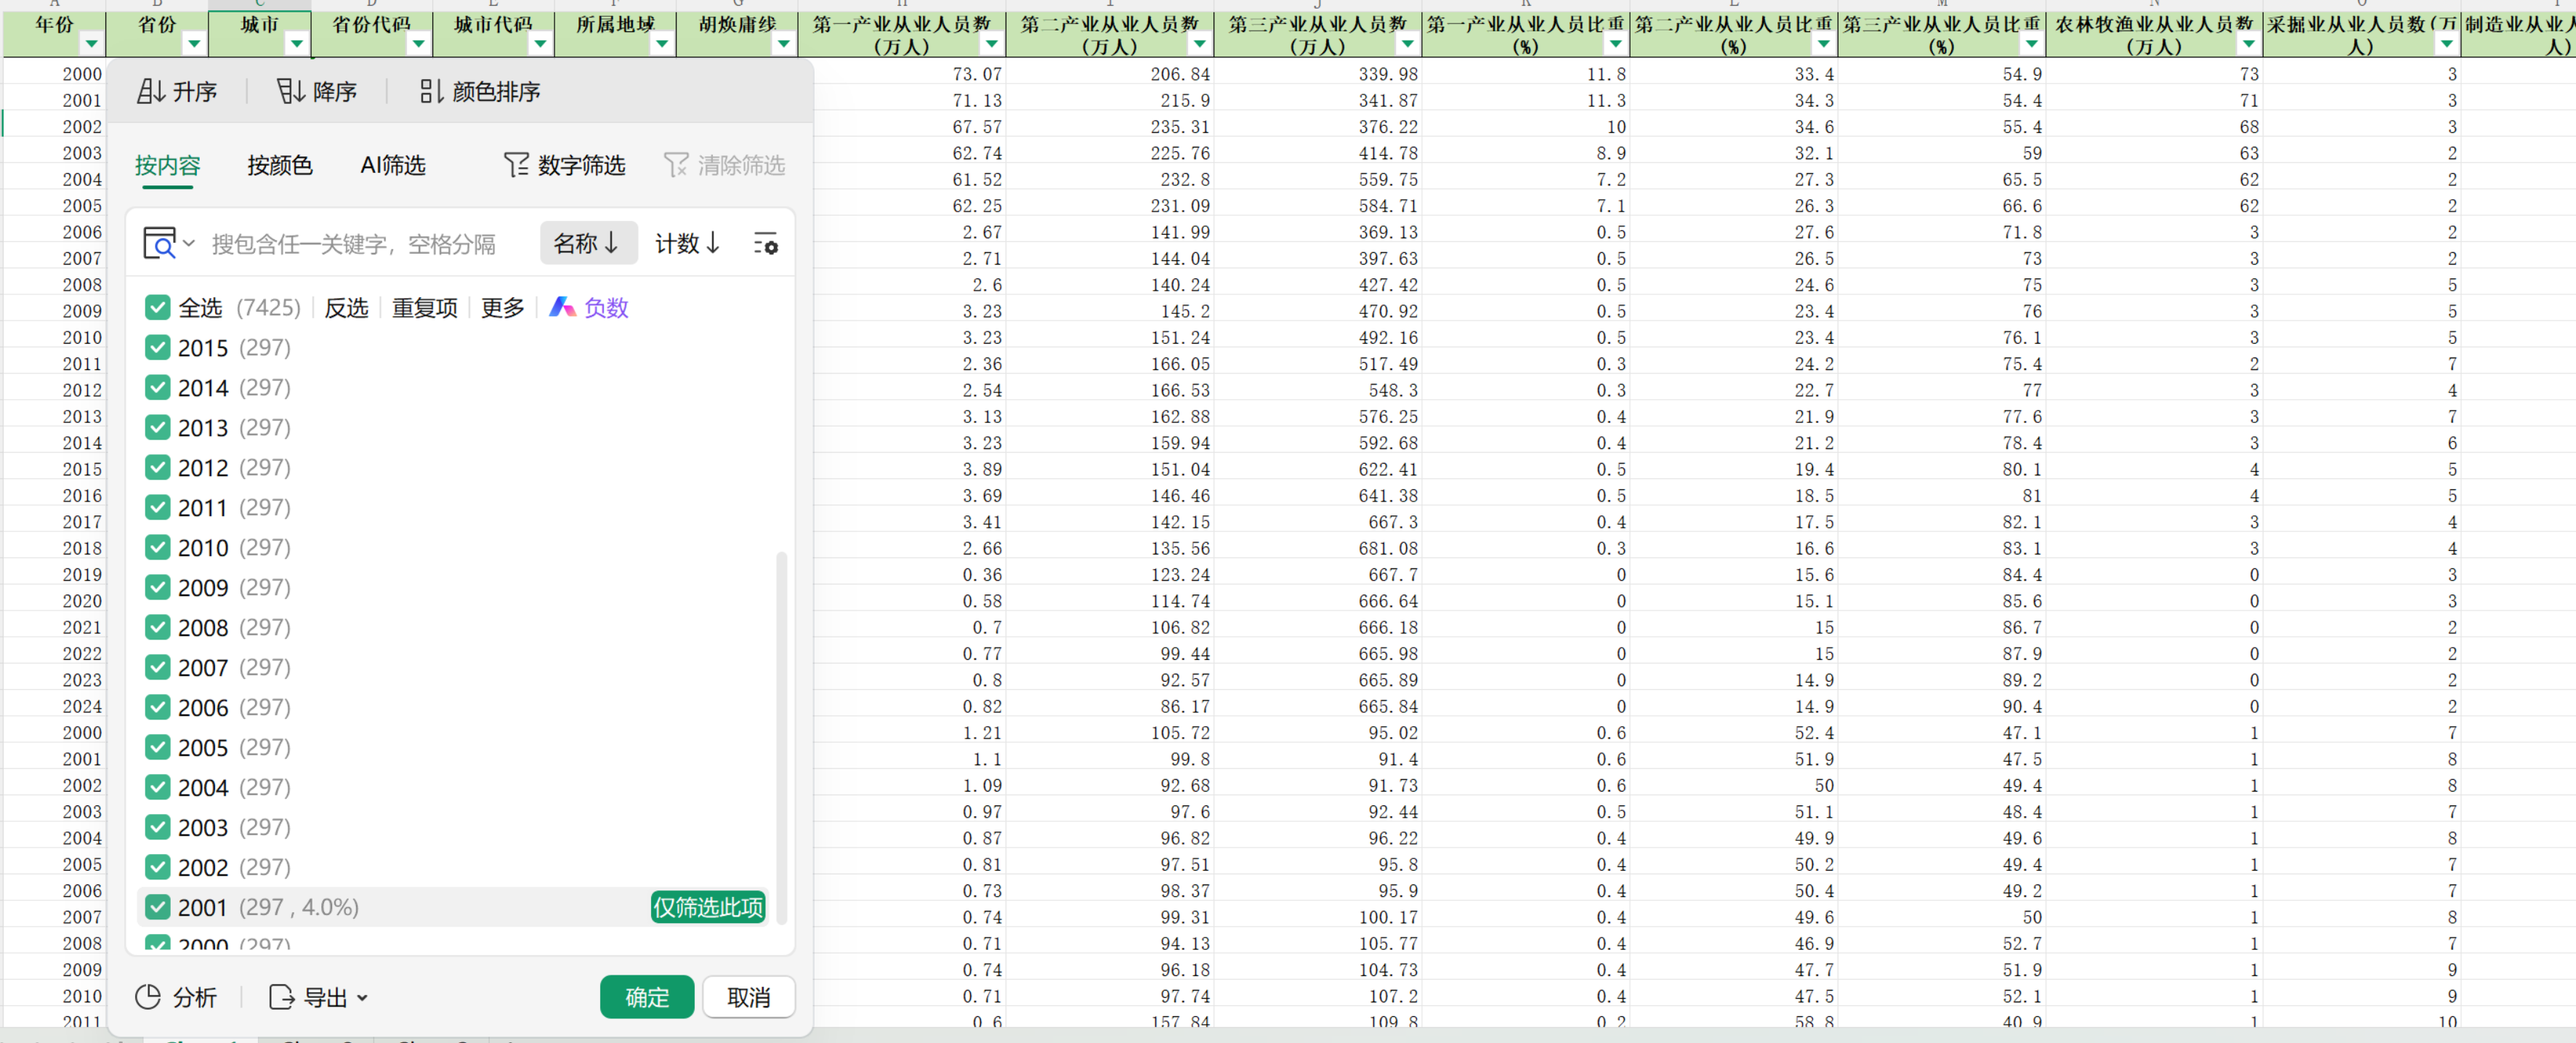Click the confirm (确定) button
Viewport: 2576px width, 1043px height.
(646, 997)
